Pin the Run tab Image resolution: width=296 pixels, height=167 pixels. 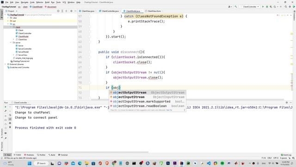tap(6, 138)
